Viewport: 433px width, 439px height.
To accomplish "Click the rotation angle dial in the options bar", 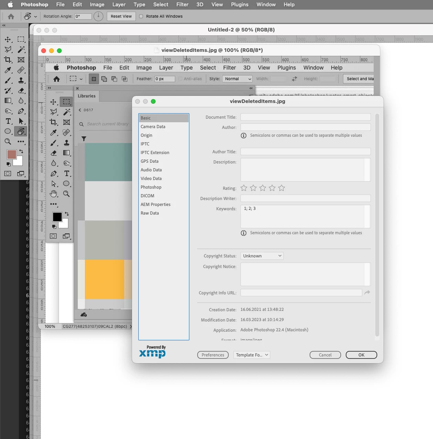I will pyautogui.click(x=98, y=16).
